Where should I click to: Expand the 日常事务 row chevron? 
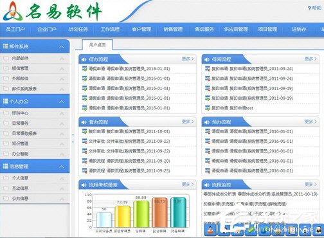[x=62, y=124]
